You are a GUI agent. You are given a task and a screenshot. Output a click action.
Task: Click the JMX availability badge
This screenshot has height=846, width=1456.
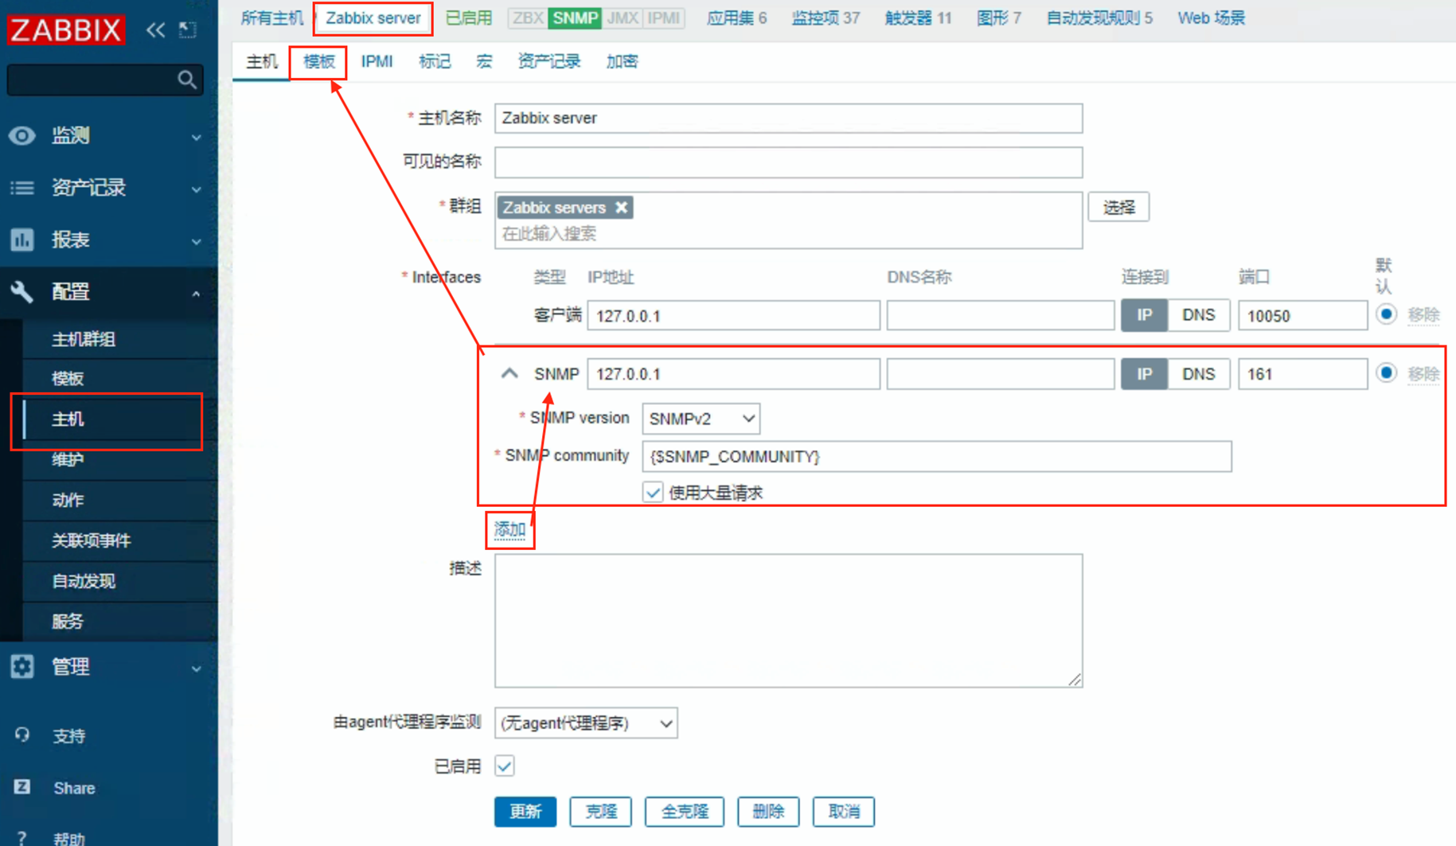622,18
